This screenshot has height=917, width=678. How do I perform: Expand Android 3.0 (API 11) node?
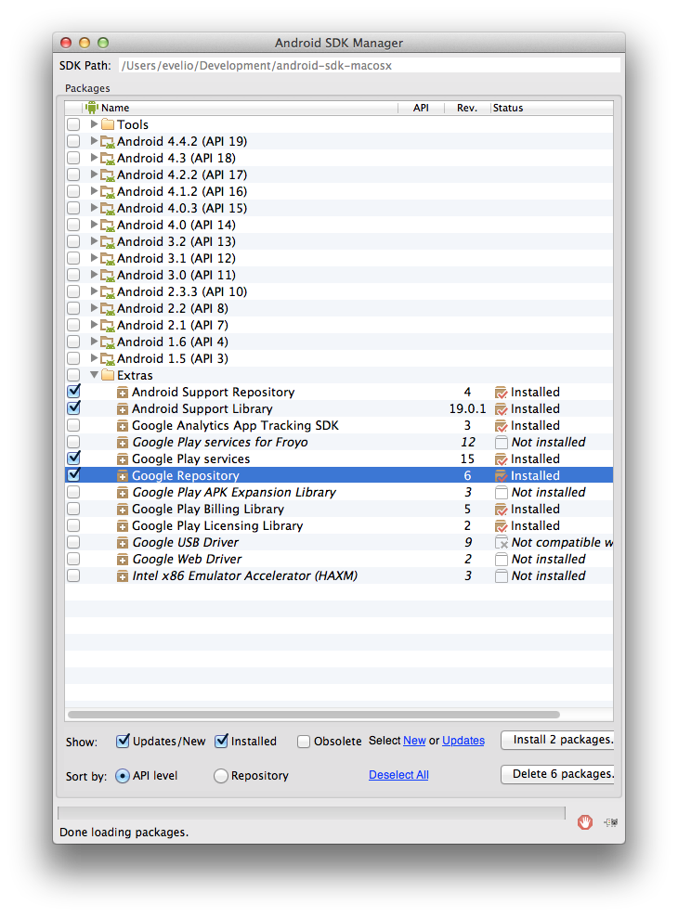click(94, 275)
